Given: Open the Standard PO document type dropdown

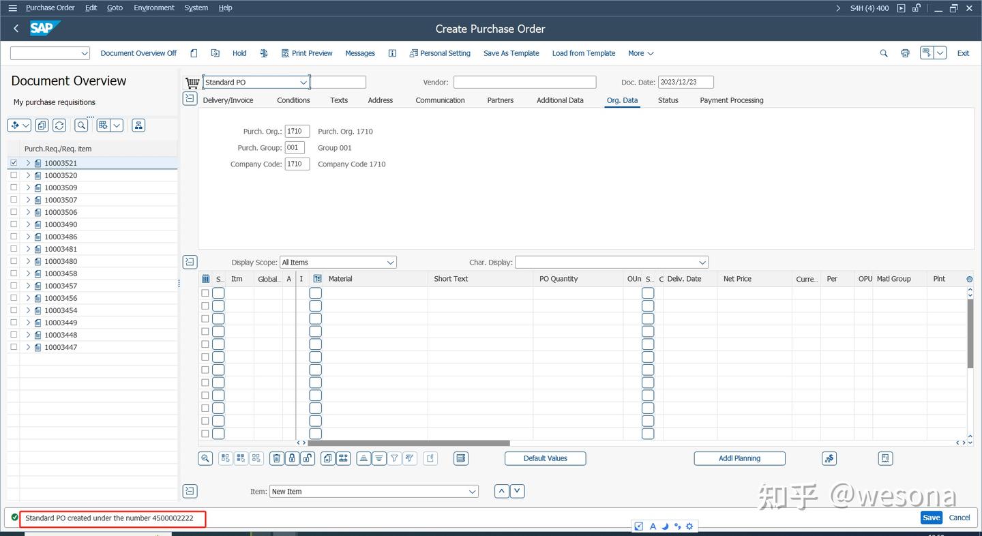Looking at the screenshot, I should coord(304,81).
